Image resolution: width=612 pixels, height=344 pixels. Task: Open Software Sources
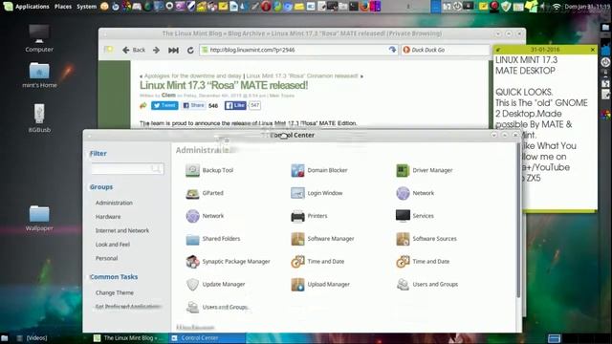pyautogui.click(x=426, y=239)
